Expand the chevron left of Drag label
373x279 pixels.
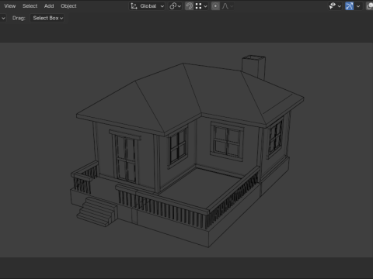pyautogui.click(x=3, y=18)
